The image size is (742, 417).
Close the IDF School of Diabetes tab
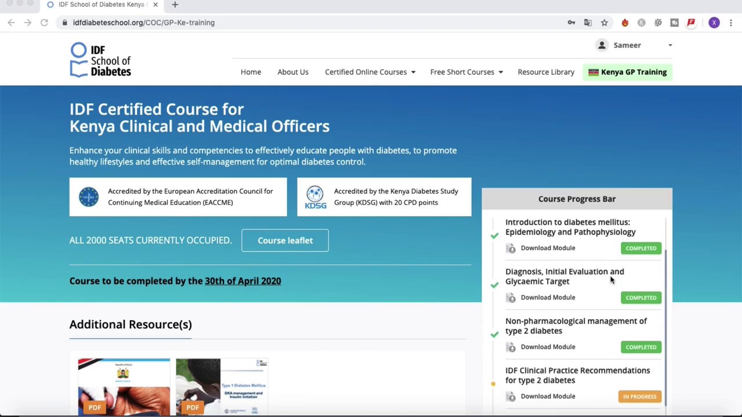(155, 5)
